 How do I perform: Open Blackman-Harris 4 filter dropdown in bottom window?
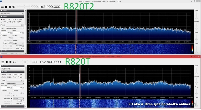click(15, 83)
